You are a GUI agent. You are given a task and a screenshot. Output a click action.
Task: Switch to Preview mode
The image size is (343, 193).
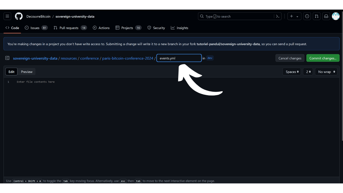click(27, 72)
